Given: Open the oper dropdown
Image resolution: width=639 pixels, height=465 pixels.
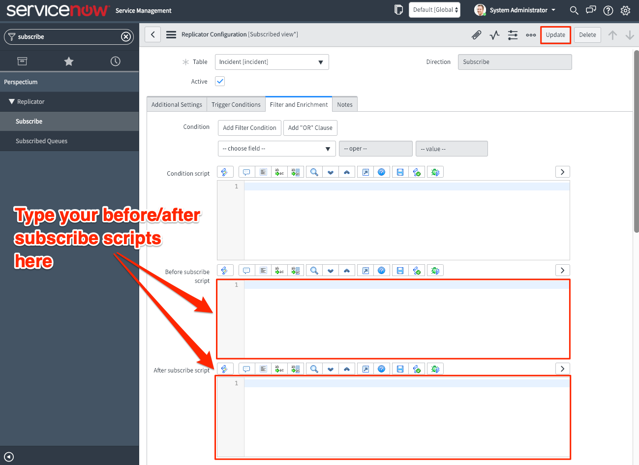Looking at the screenshot, I should tap(376, 149).
